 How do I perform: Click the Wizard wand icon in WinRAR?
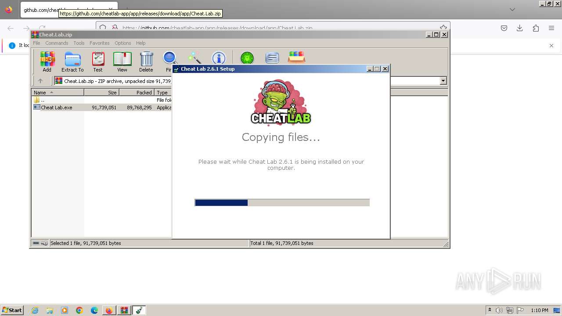194,57
